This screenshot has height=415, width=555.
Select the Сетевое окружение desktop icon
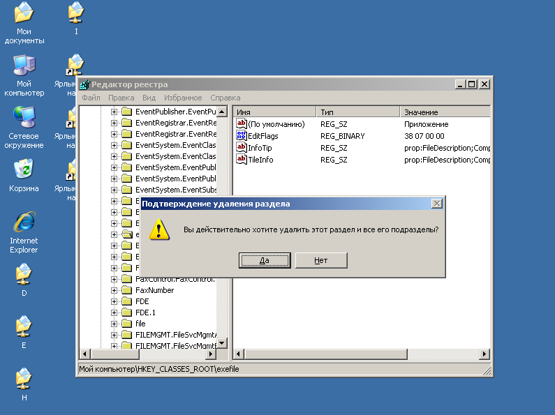point(24,116)
